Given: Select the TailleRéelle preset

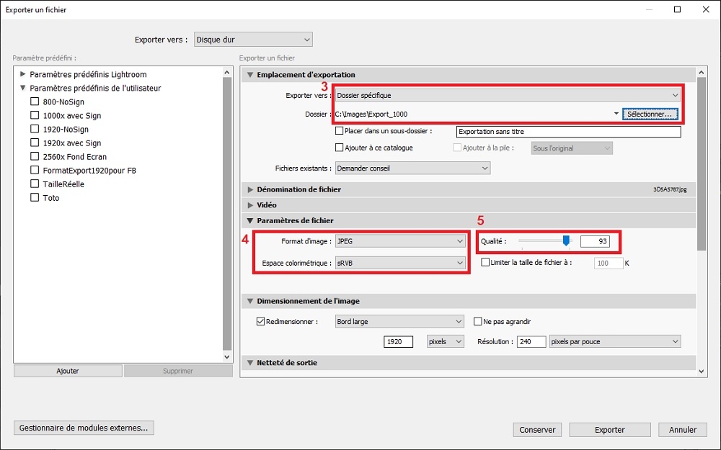Looking at the screenshot, I should [63, 184].
